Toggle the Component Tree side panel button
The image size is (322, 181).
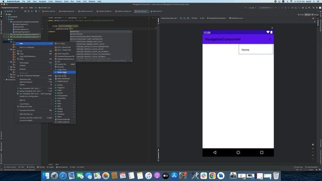pyautogui.click(x=158, y=155)
